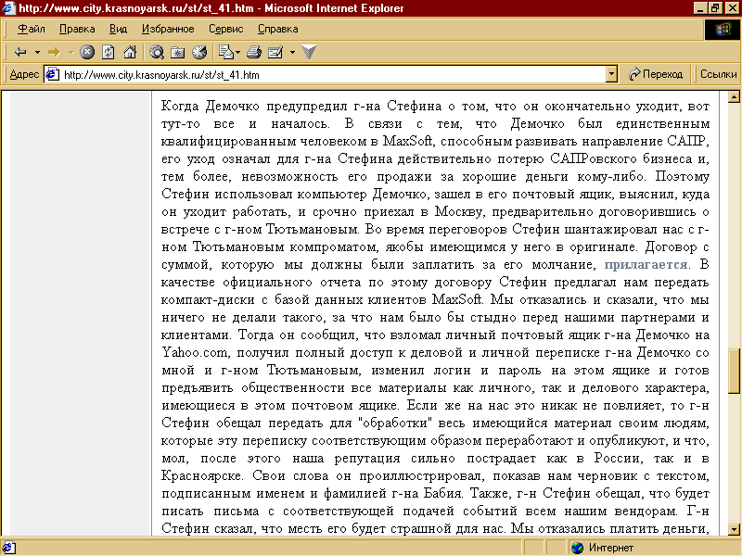The image size is (742, 556).
Task: Click the Internet zone globe icon
Action: [577, 548]
